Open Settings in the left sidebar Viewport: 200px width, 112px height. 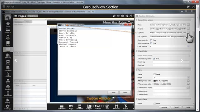pos(8,107)
